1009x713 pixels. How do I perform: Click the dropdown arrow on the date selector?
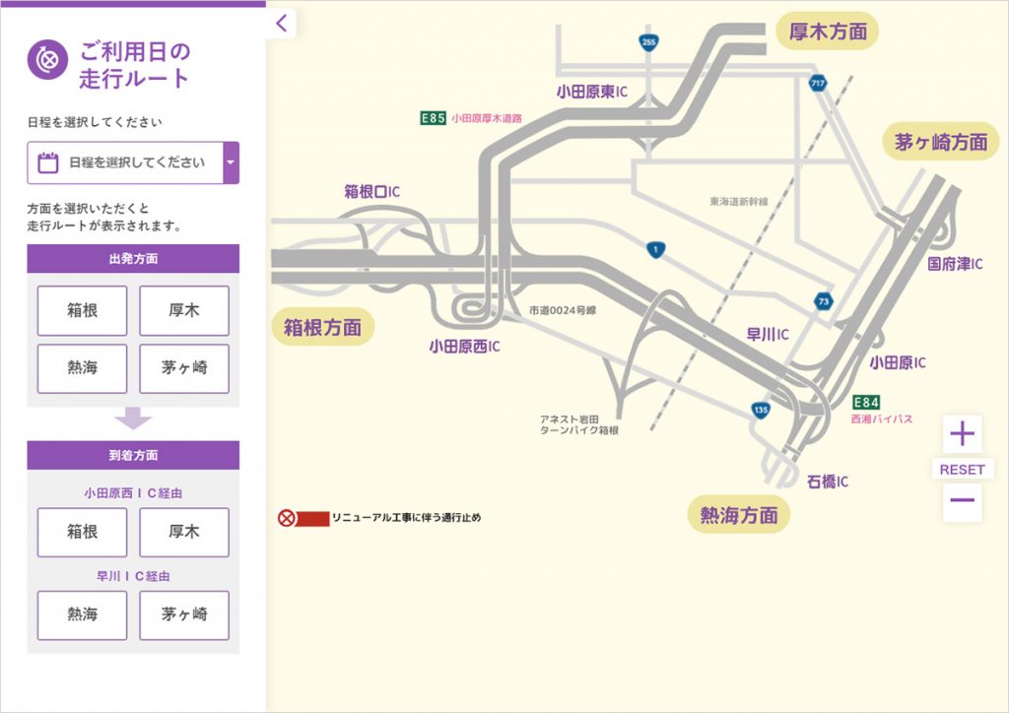[231, 162]
